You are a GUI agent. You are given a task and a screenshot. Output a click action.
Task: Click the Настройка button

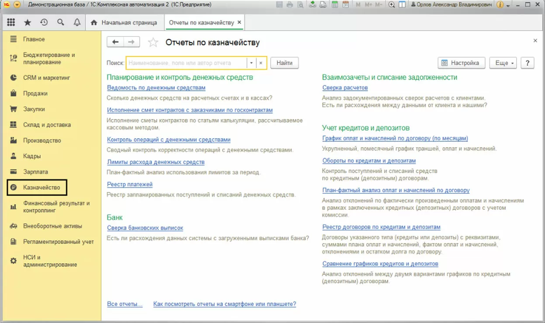point(461,63)
